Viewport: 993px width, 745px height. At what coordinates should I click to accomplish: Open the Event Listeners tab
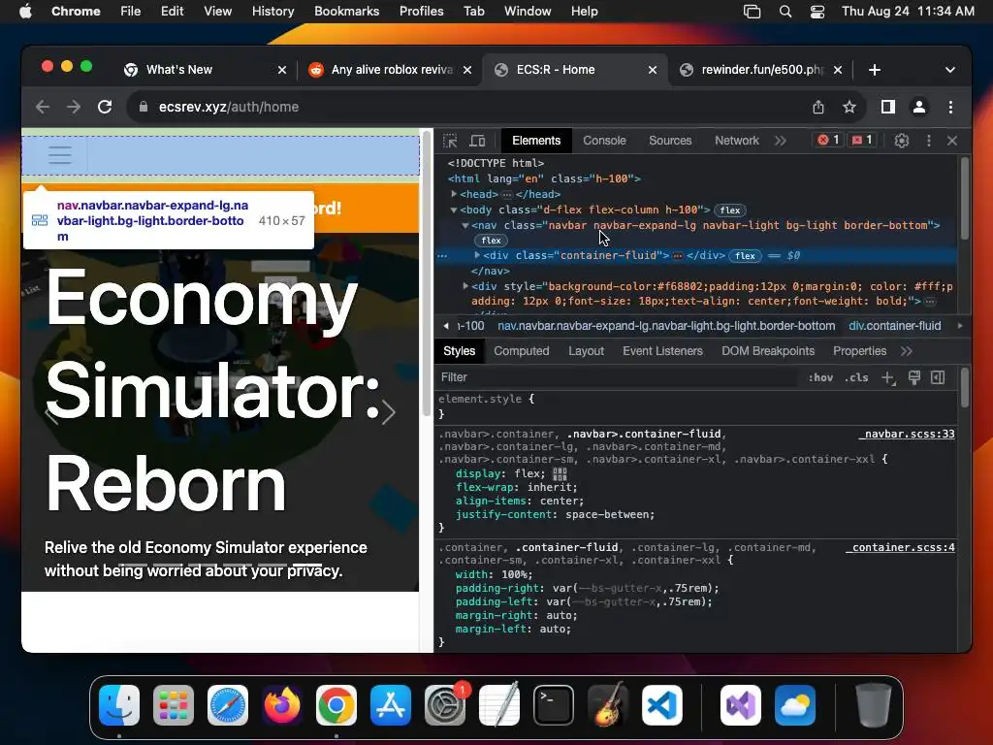(x=662, y=351)
